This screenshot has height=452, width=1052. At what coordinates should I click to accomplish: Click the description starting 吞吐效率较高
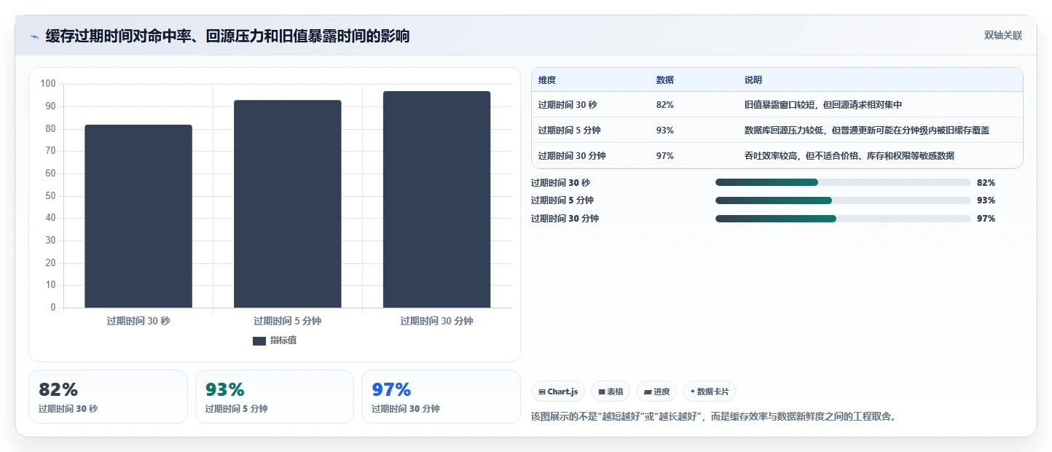coord(849,156)
